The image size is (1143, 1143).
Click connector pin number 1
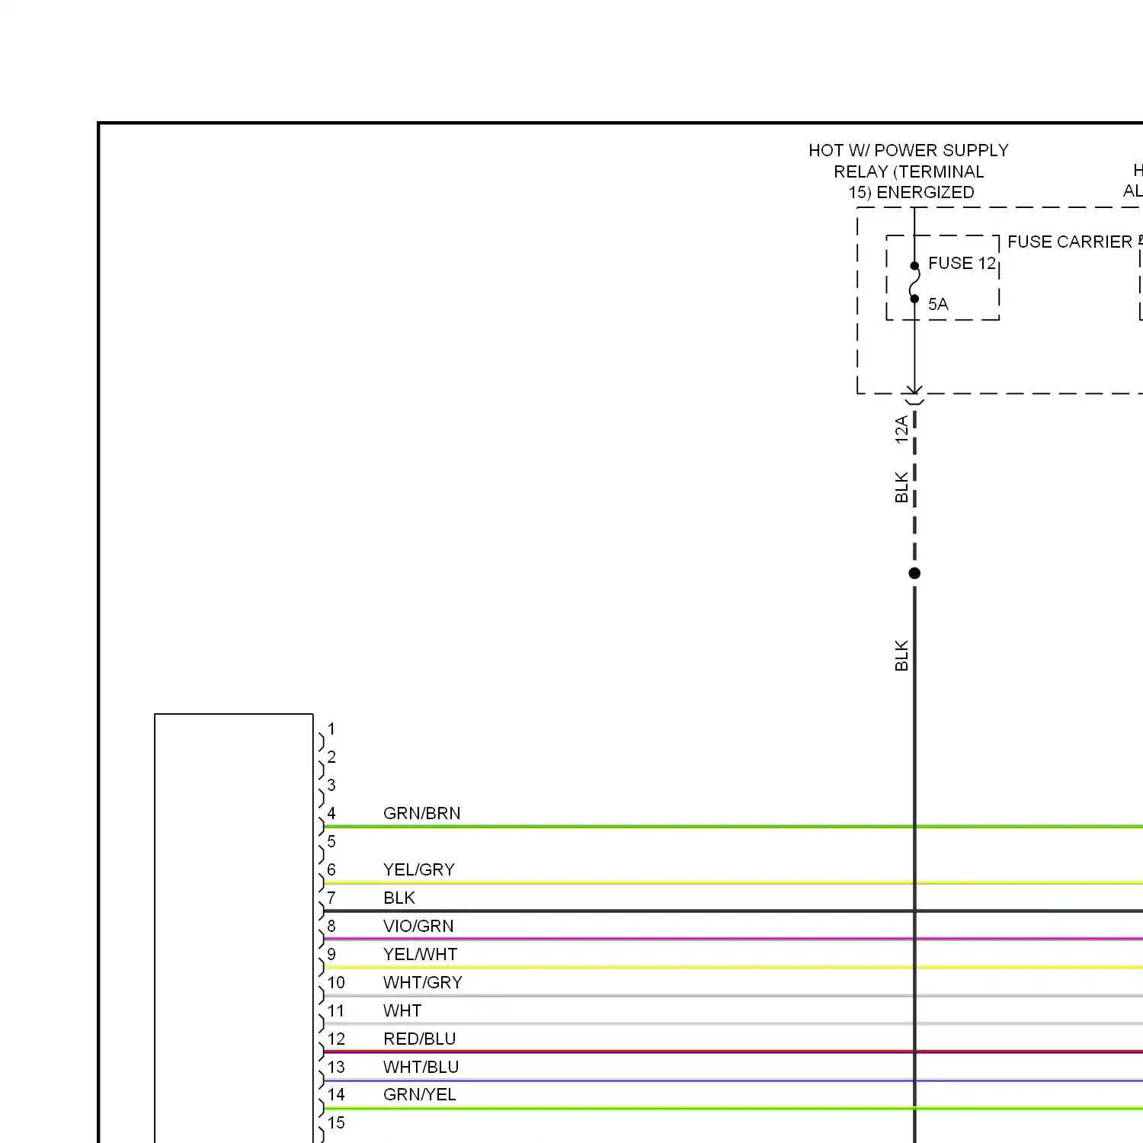[331, 728]
